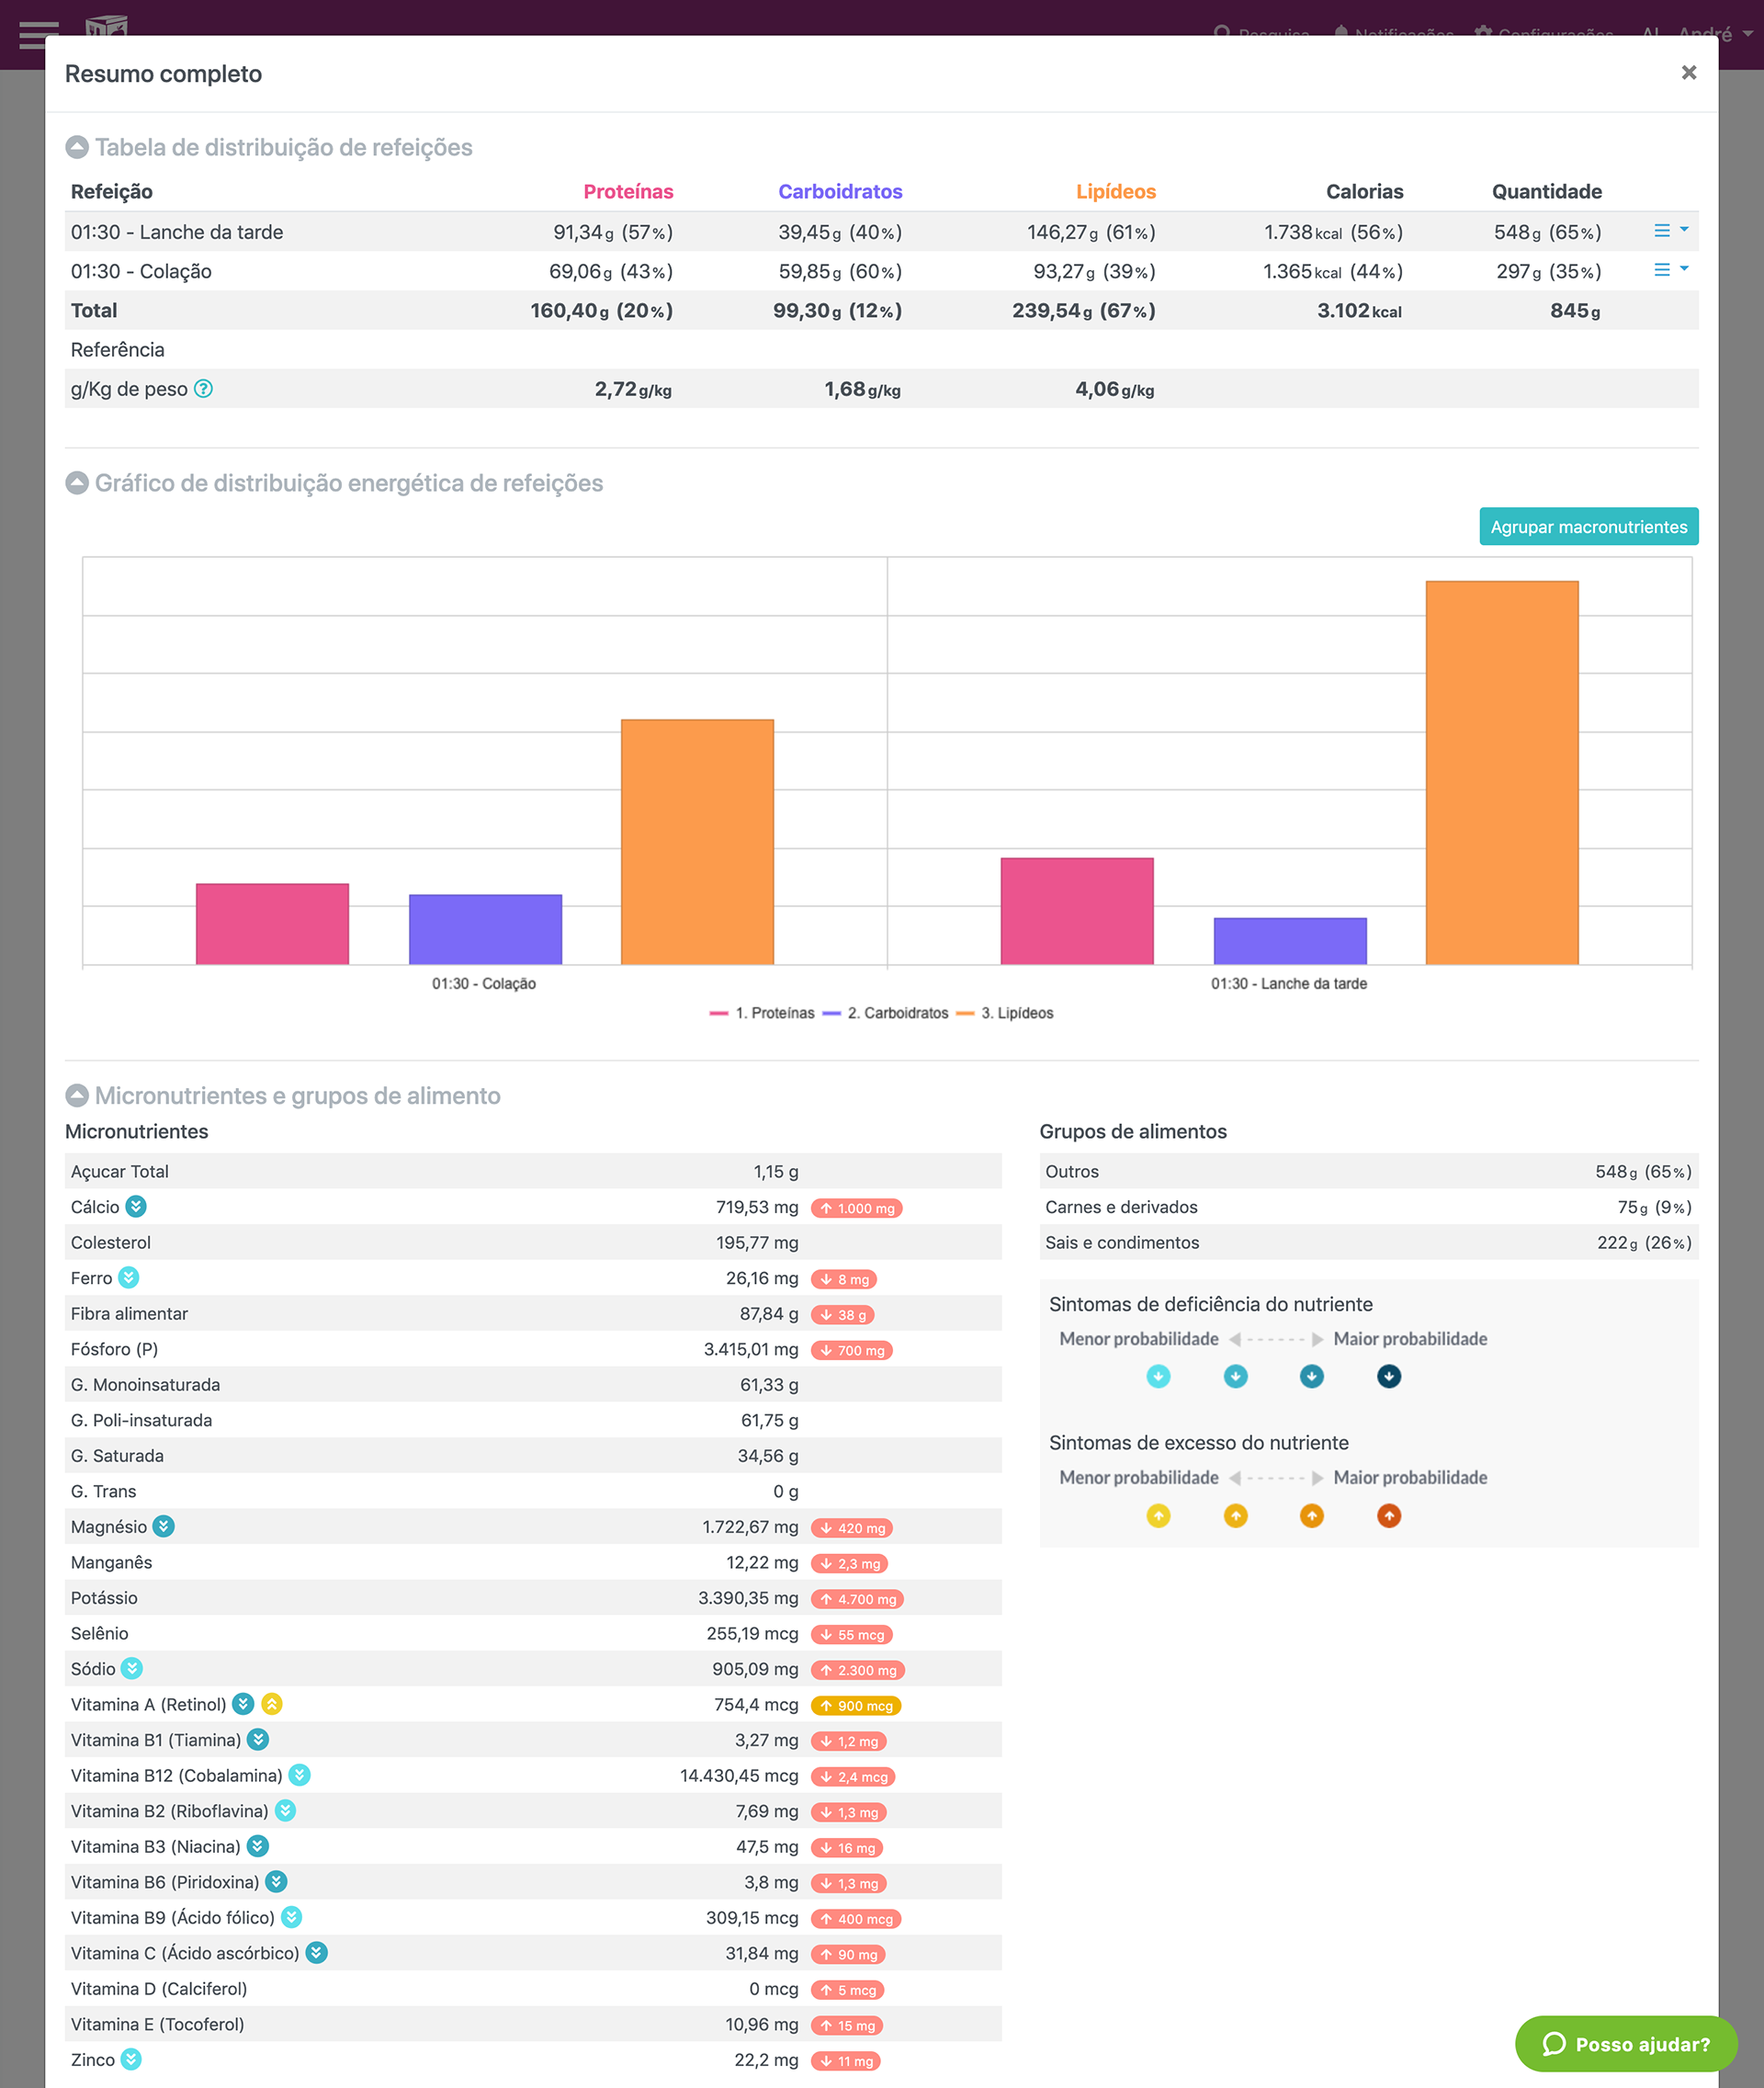The width and height of the screenshot is (1764, 2088).
Task: Click the Quantidade column header
Action: point(1546,191)
